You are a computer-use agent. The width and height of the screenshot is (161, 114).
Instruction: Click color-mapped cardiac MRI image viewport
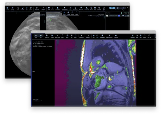tap(95, 73)
